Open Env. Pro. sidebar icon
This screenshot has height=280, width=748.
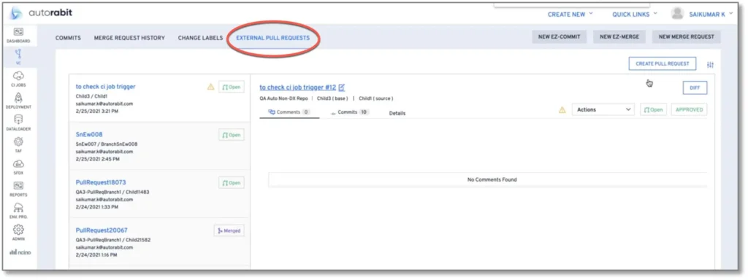pyautogui.click(x=18, y=211)
